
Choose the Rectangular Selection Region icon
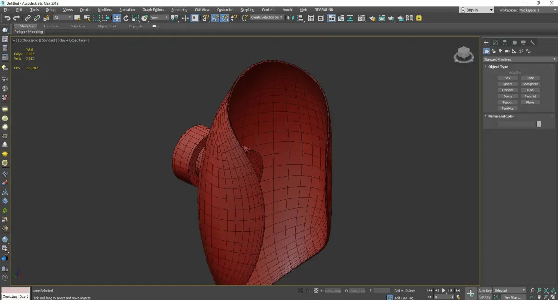96,18
